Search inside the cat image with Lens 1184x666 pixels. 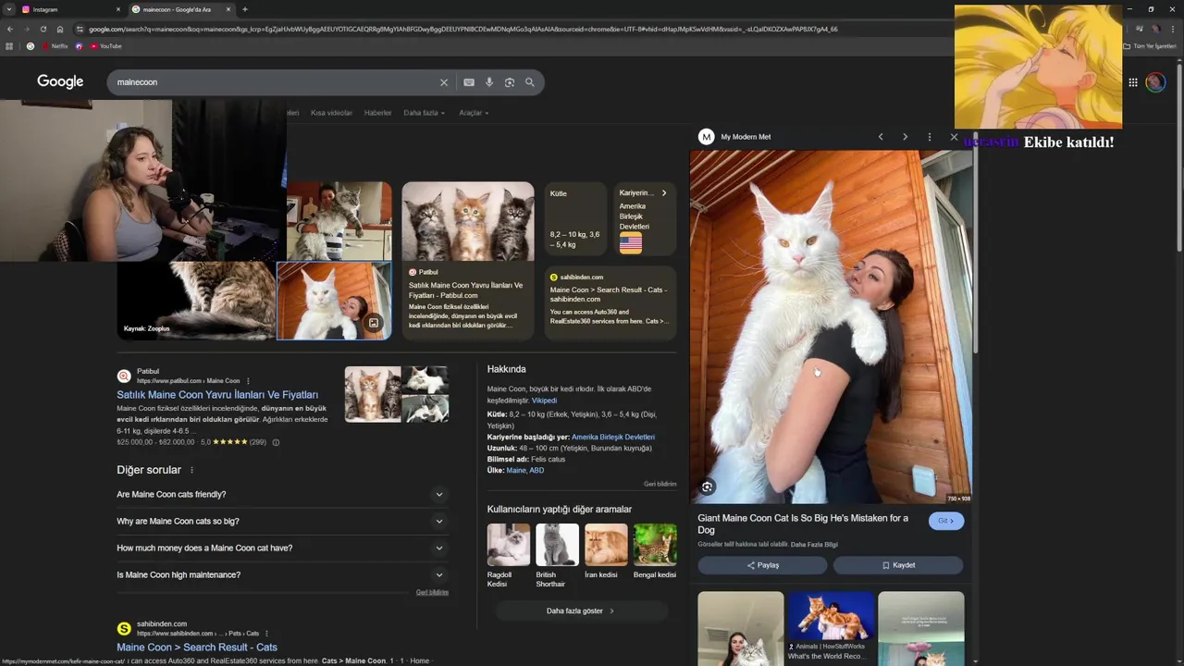(708, 487)
